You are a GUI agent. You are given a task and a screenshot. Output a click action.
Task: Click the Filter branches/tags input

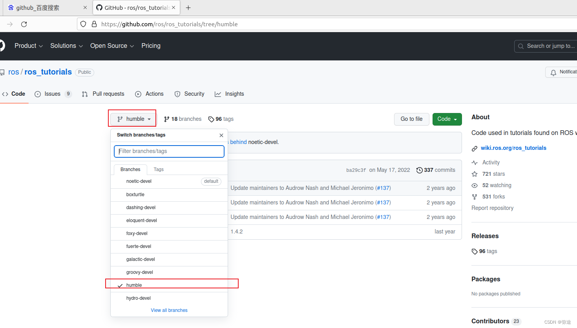[x=169, y=151]
